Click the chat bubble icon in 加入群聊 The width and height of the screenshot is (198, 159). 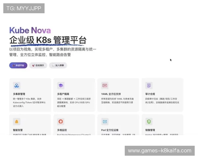point(53,65)
